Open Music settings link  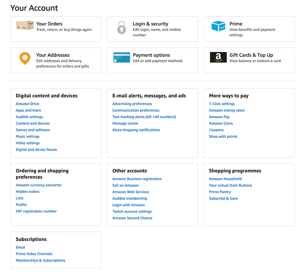point(27,137)
